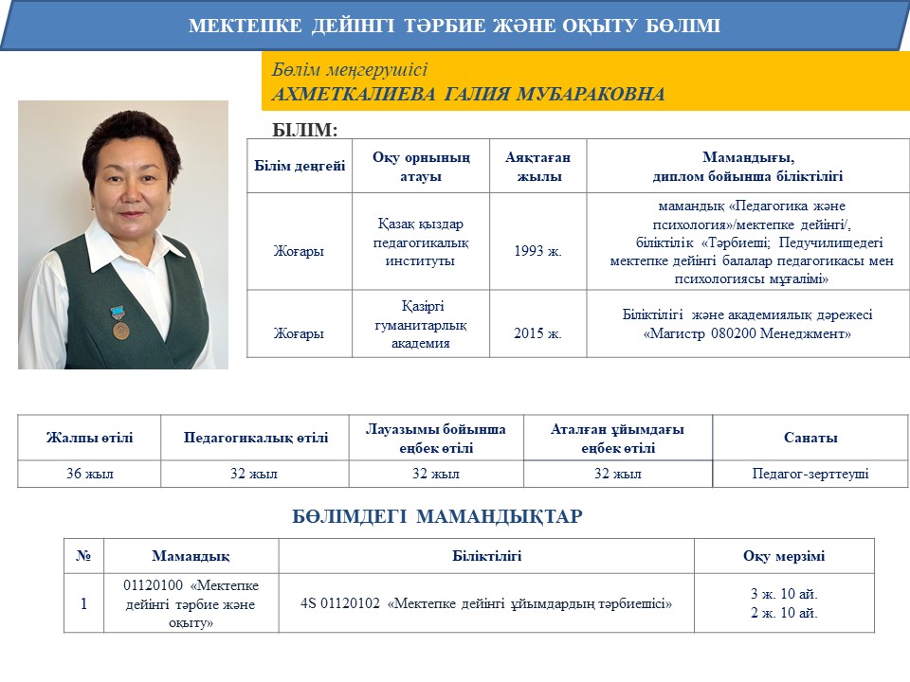Click the 'Санаты' column header
The height and width of the screenshot is (682, 910).
810,438
